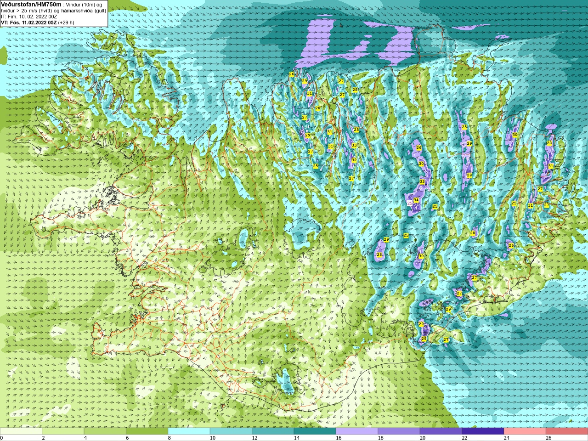
Task: Pick the 8–10 m/s light cyan legend swatch
Action: click(189, 431)
